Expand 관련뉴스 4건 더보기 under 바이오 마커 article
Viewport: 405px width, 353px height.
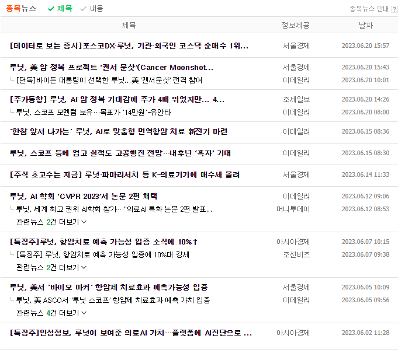point(51,313)
